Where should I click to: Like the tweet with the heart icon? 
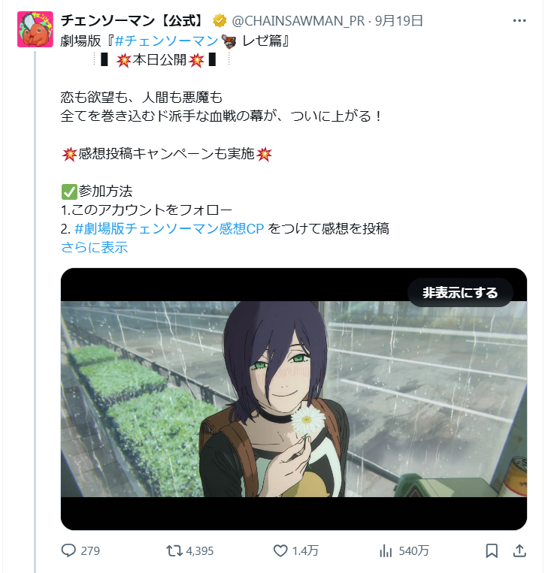coord(280,550)
